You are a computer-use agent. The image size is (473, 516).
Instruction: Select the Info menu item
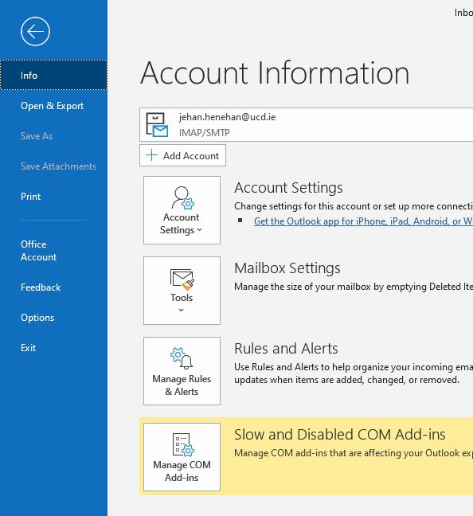(53, 75)
